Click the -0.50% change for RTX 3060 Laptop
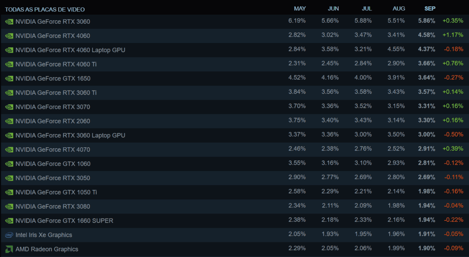Viewport: 469px width, 257px height. coord(453,135)
